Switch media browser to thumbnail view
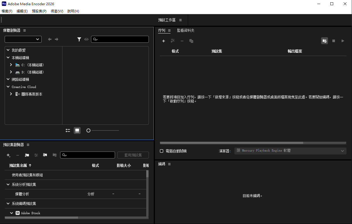Image resolution: width=352 pixels, height=224 pixels. 77,130
